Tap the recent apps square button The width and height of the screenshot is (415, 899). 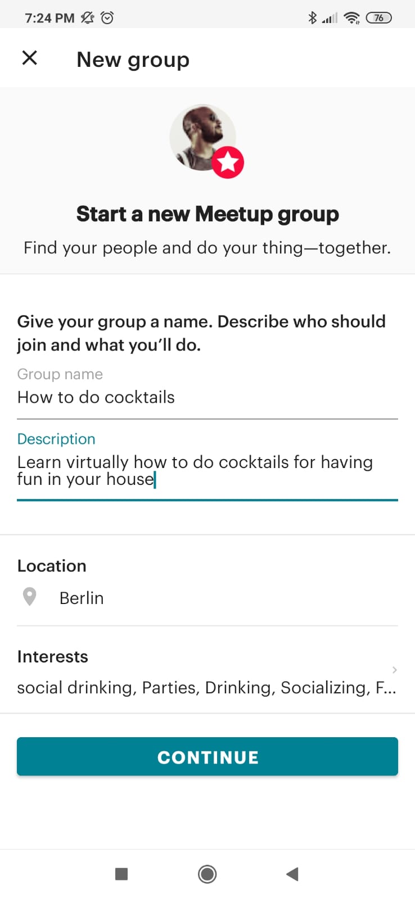pyautogui.click(x=121, y=874)
